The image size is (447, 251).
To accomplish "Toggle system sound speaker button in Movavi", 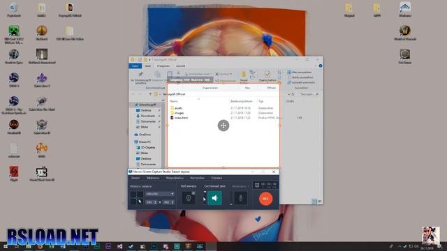I will (x=214, y=198).
